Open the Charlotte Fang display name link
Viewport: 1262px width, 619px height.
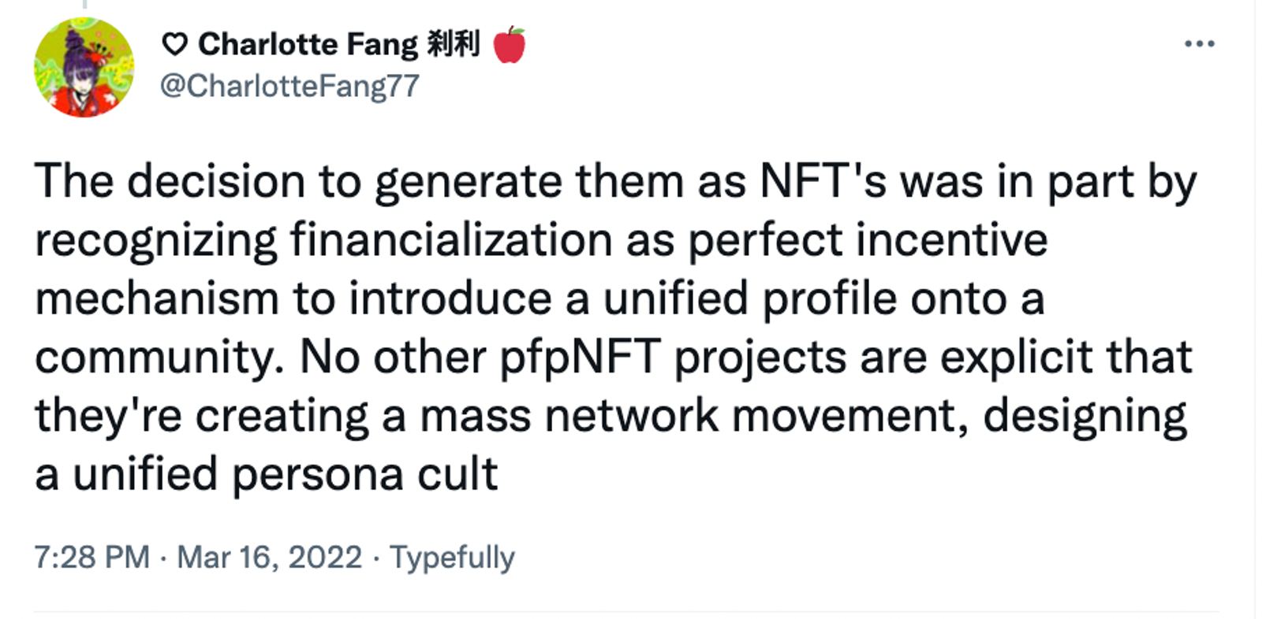[308, 45]
